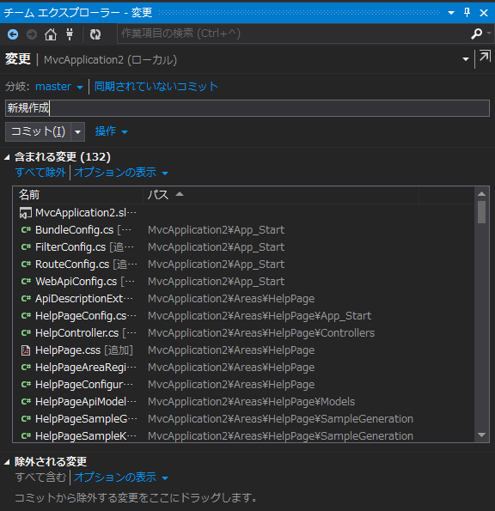
Task: Click the コミット(I) button
Action: 38,131
